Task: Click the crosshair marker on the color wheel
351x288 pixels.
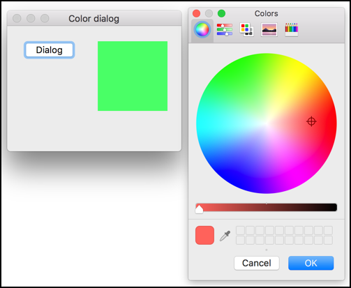Action: click(311, 121)
